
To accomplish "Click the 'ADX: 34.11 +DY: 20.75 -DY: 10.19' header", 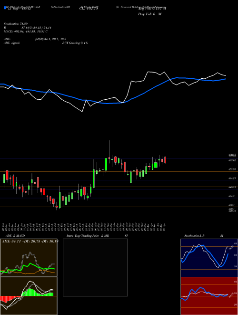I will click(x=30, y=241).
